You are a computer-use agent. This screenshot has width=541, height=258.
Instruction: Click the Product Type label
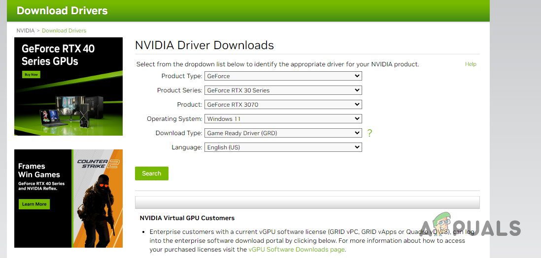coord(181,76)
